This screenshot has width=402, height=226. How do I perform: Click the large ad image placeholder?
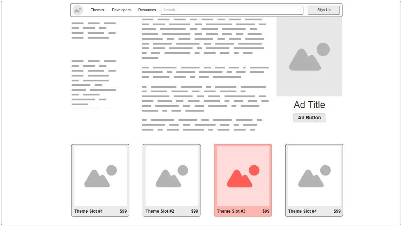(309, 57)
